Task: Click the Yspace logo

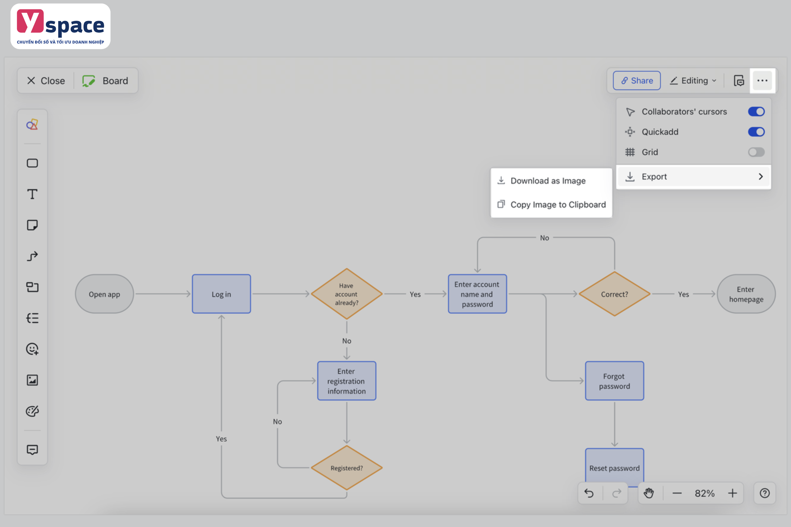Action: 61,26
